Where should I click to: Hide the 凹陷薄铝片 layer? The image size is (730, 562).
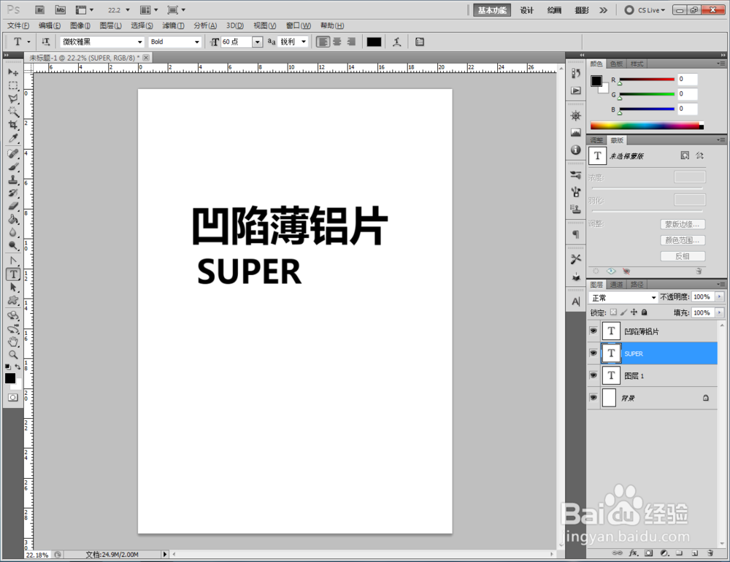(x=593, y=331)
